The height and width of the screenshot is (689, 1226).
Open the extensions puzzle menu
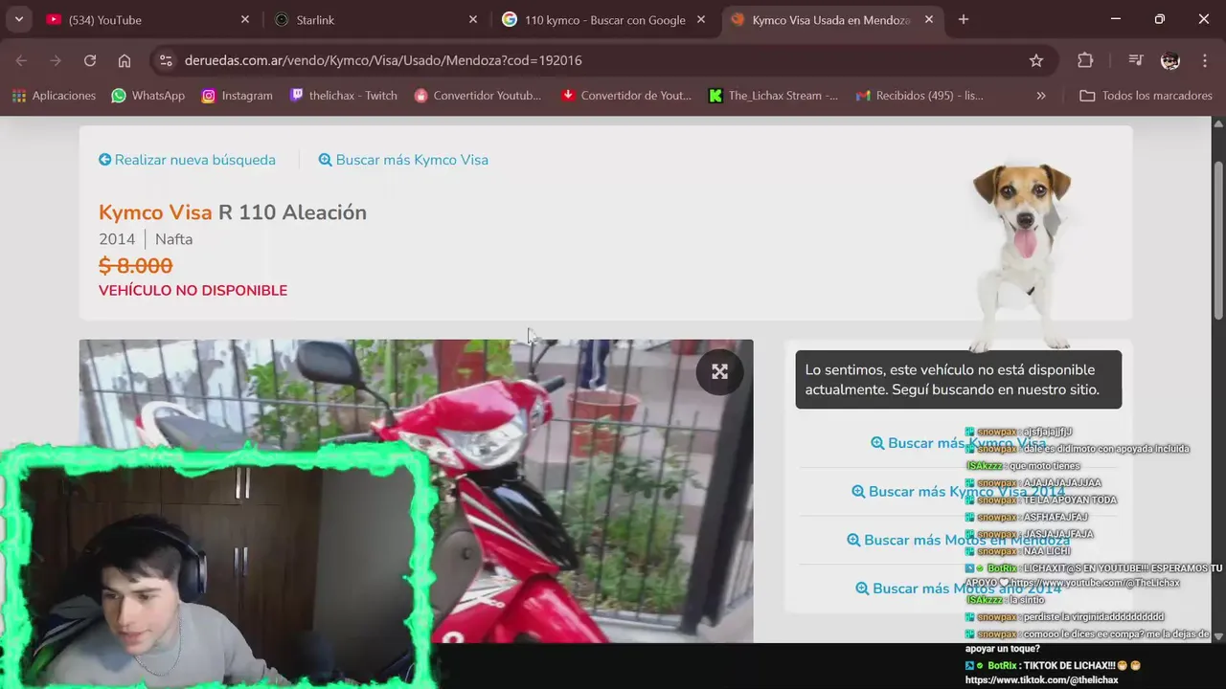click(1085, 60)
